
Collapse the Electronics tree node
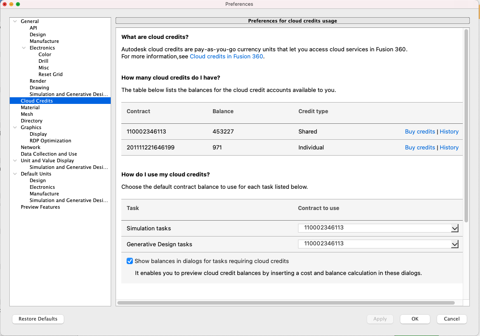point(24,48)
